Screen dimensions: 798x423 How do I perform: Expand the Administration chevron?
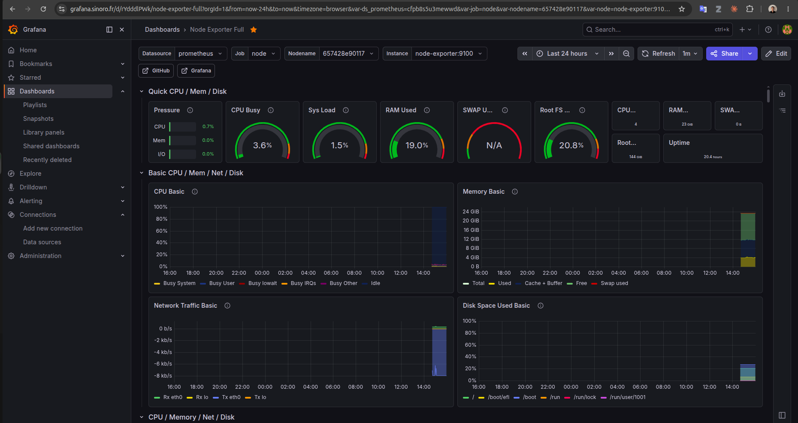tap(123, 256)
